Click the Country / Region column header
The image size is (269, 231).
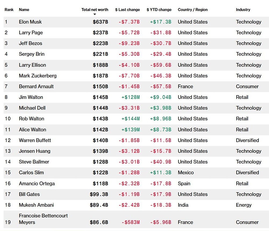click(x=193, y=10)
